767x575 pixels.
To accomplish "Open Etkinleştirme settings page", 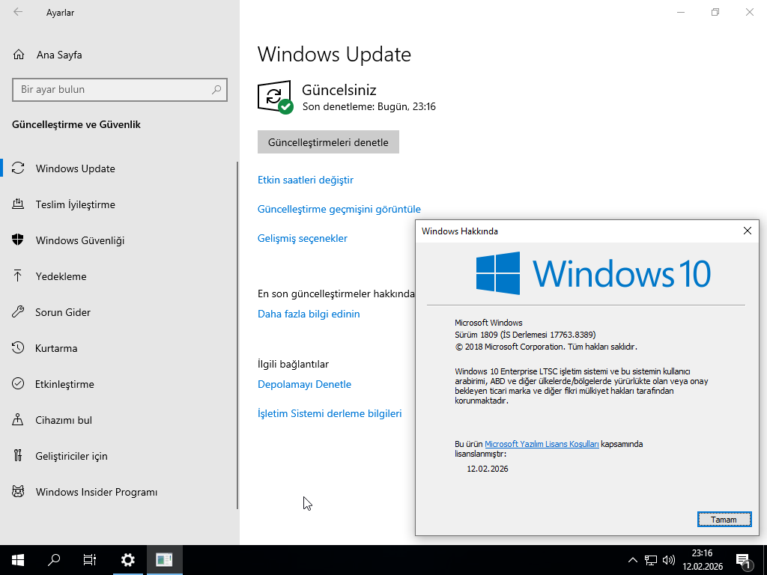I will pyautogui.click(x=64, y=384).
